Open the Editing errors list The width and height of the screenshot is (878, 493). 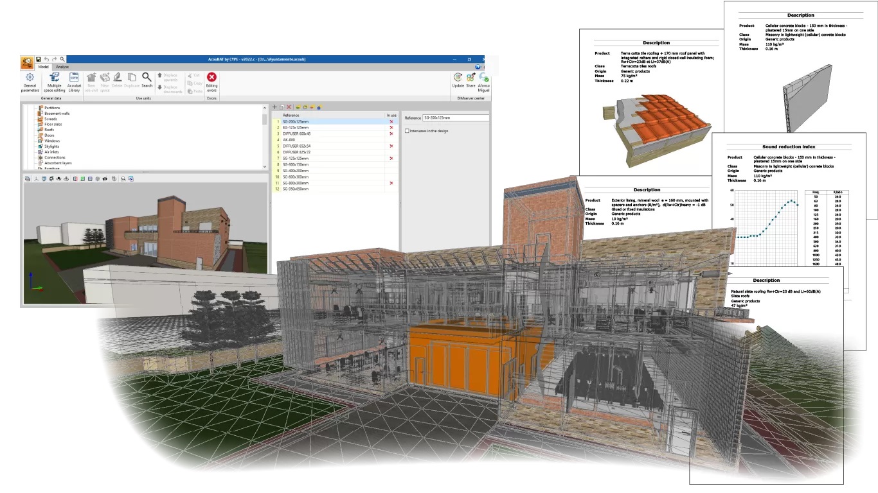pyautogui.click(x=211, y=82)
